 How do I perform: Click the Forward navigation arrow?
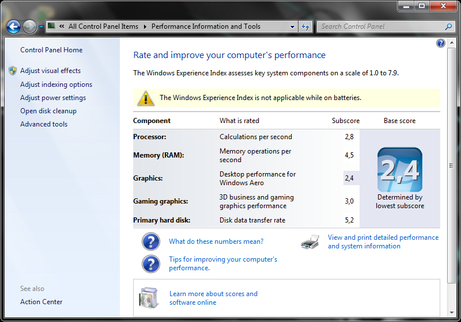tap(29, 26)
